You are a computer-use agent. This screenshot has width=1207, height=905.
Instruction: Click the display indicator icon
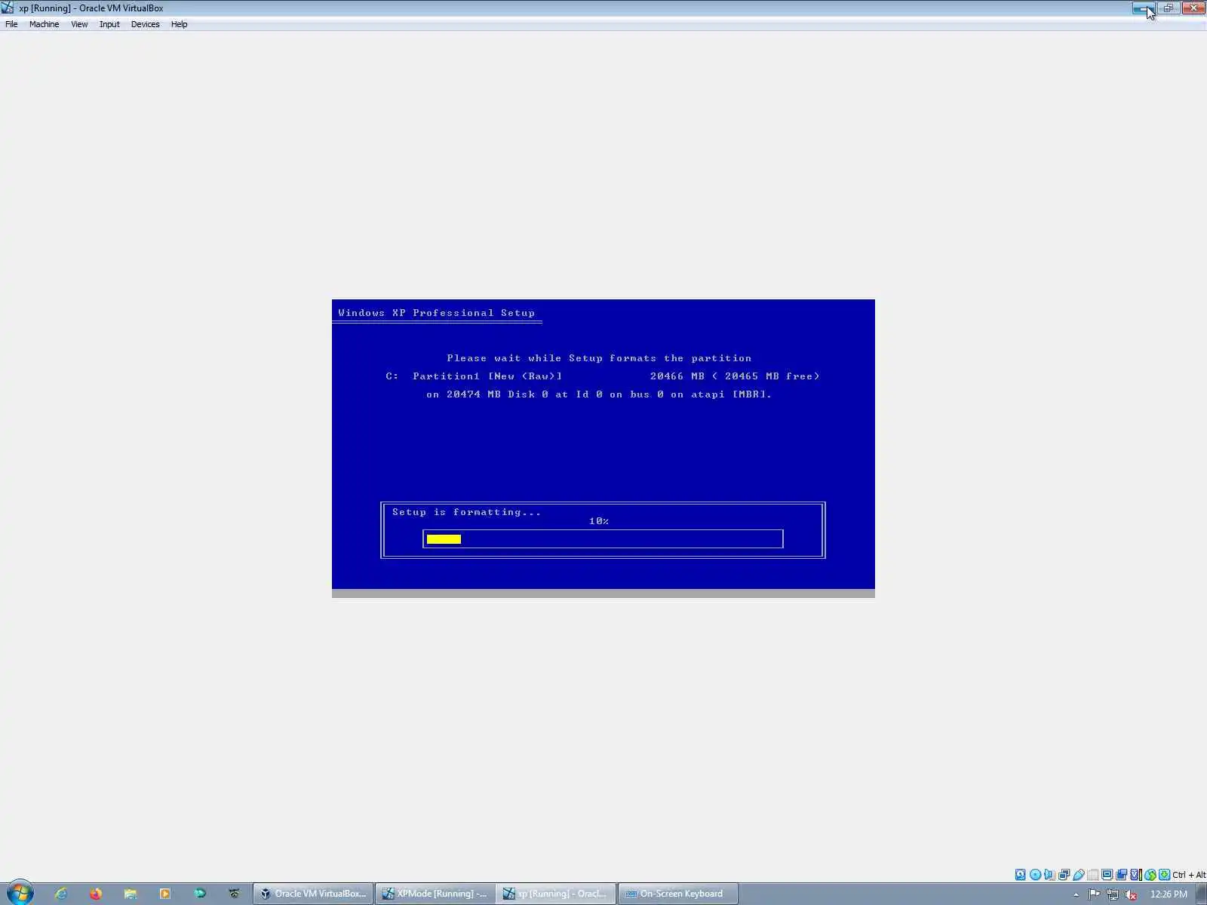[x=1107, y=875]
